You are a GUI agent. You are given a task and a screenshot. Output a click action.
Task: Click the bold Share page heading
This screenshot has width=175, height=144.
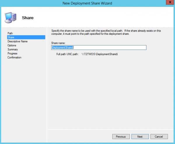(x=28, y=18)
